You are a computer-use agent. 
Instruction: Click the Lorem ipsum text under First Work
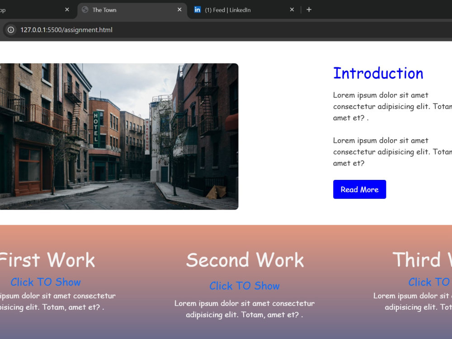pos(58,301)
